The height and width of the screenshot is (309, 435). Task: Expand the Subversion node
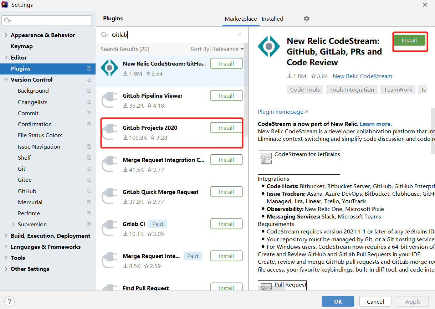point(13,224)
